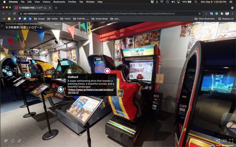Open the Twitter bird bookmark icon
Screen dimensions: 236x147
coord(25,19)
